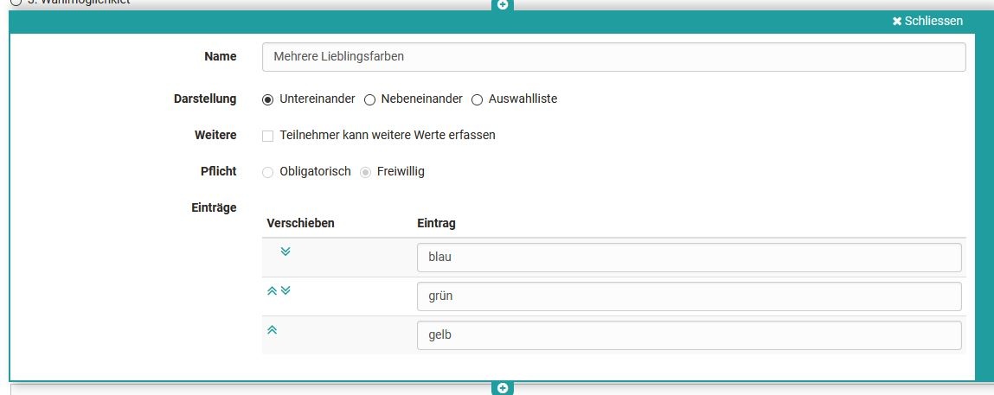Viewport: 994px width, 395px height.
Task: Edit the gelb entry field
Action: tap(689, 335)
